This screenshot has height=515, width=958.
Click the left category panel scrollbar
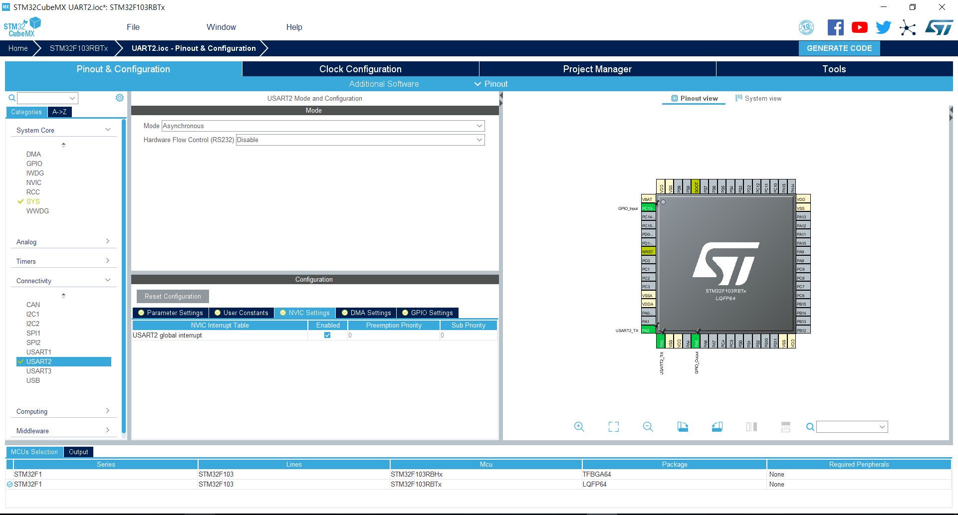click(x=124, y=277)
